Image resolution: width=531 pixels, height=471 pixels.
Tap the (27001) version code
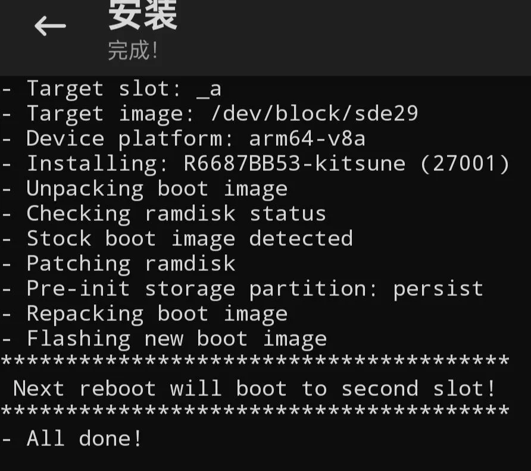464,164
